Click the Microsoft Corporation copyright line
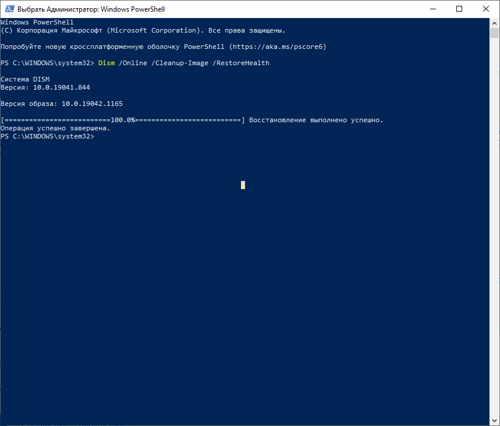The width and height of the screenshot is (500, 426). click(143, 31)
